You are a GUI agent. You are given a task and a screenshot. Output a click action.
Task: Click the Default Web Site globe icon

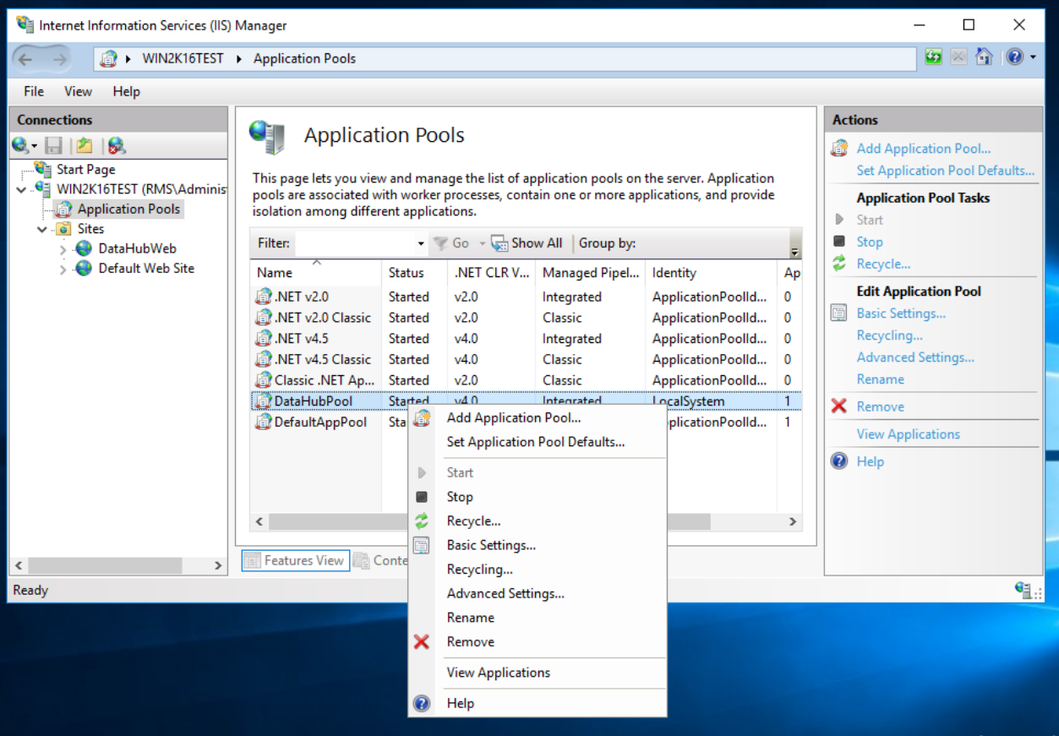pyautogui.click(x=84, y=268)
